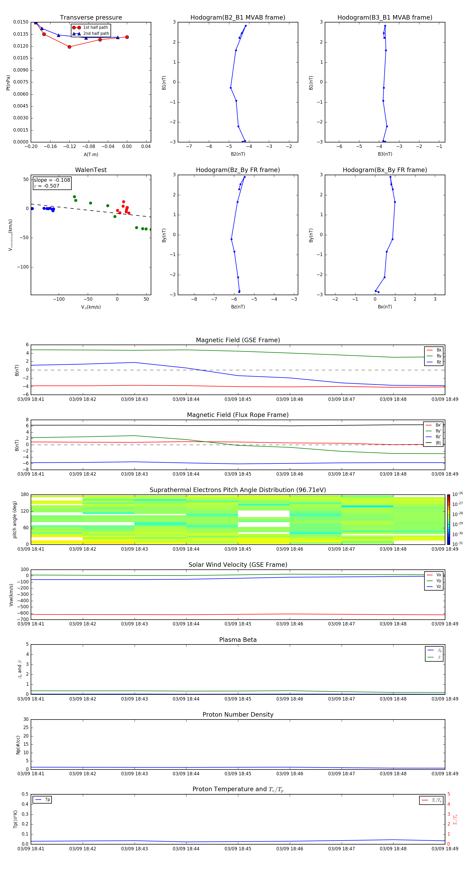This screenshot has height=872, width=476.
Task: Click |B| in the Flux Rope legend
Action: [434, 443]
